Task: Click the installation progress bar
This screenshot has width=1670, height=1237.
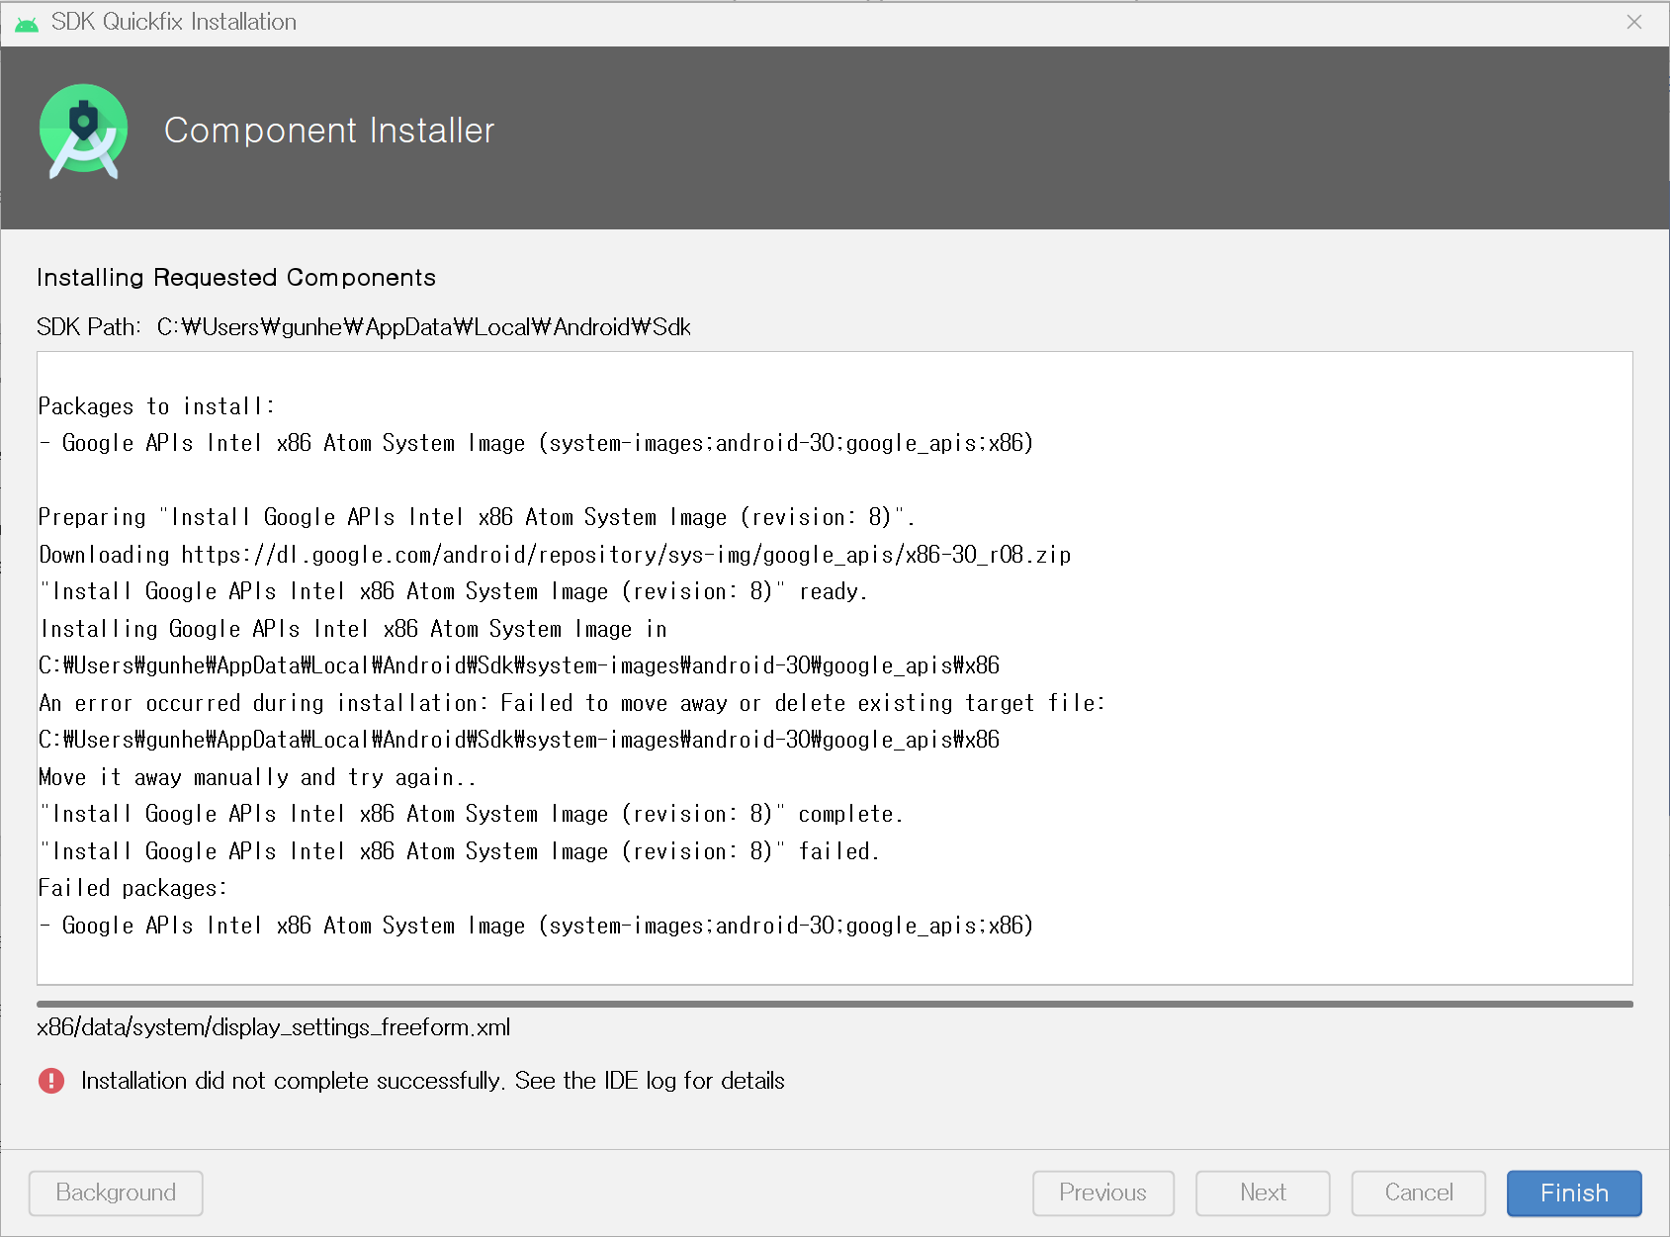Action: [x=835, y=1004]
